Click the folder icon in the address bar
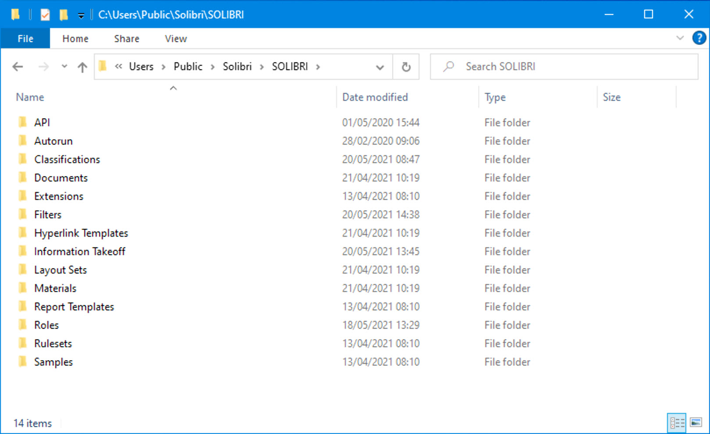The height and width of the screenshot is (434, 710). tap(103, 66)
